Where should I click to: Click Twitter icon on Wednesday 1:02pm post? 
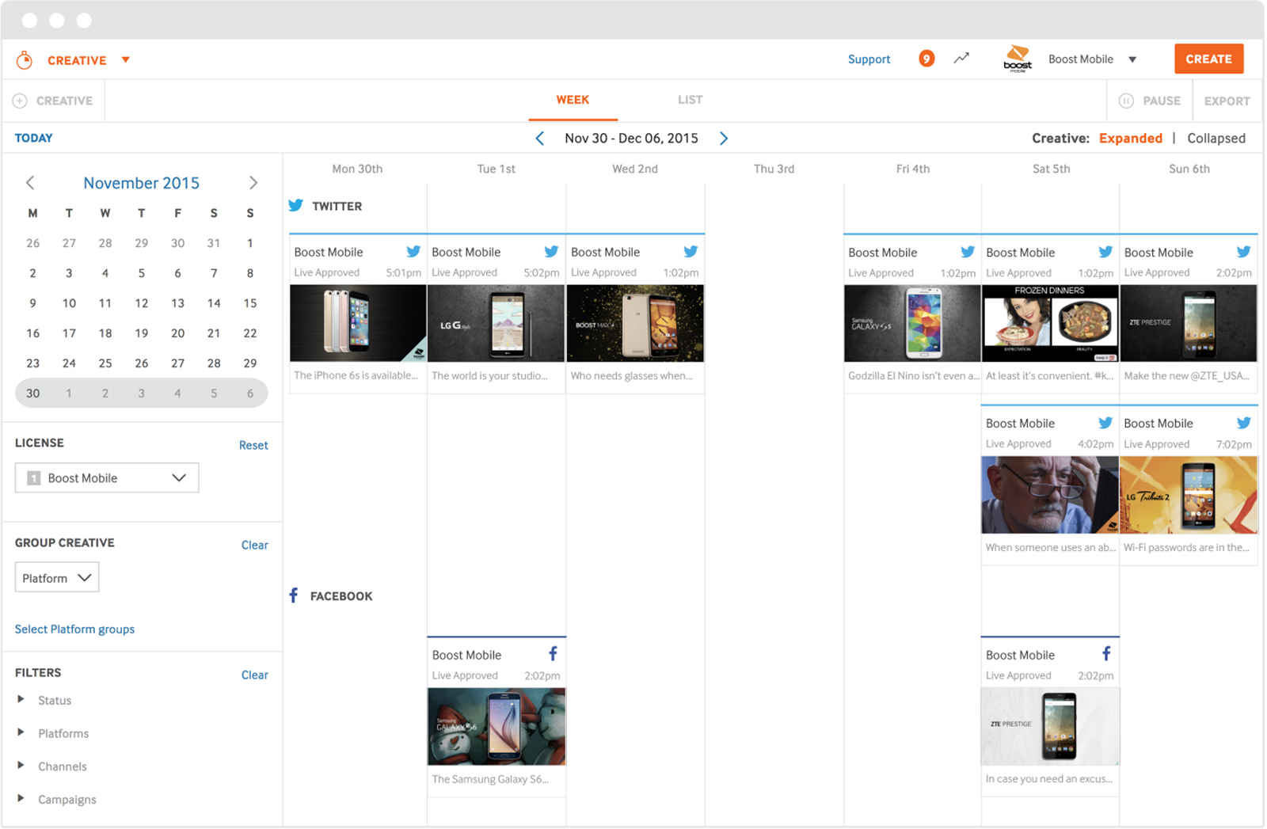click(x=691, y=252)
